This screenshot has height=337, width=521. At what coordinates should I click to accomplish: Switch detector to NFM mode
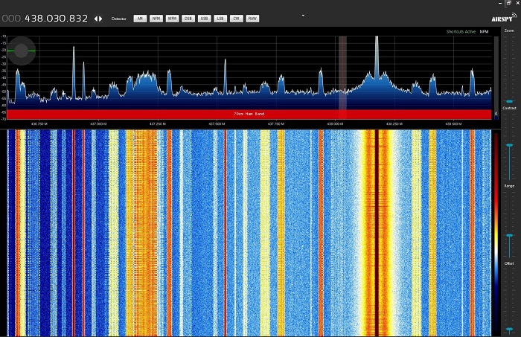(x=156, y=19)
